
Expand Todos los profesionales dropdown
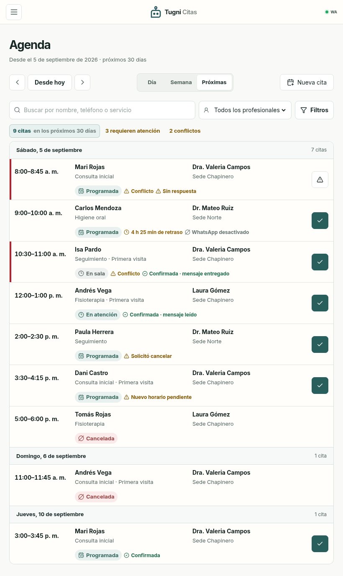[x=245, y=110]
